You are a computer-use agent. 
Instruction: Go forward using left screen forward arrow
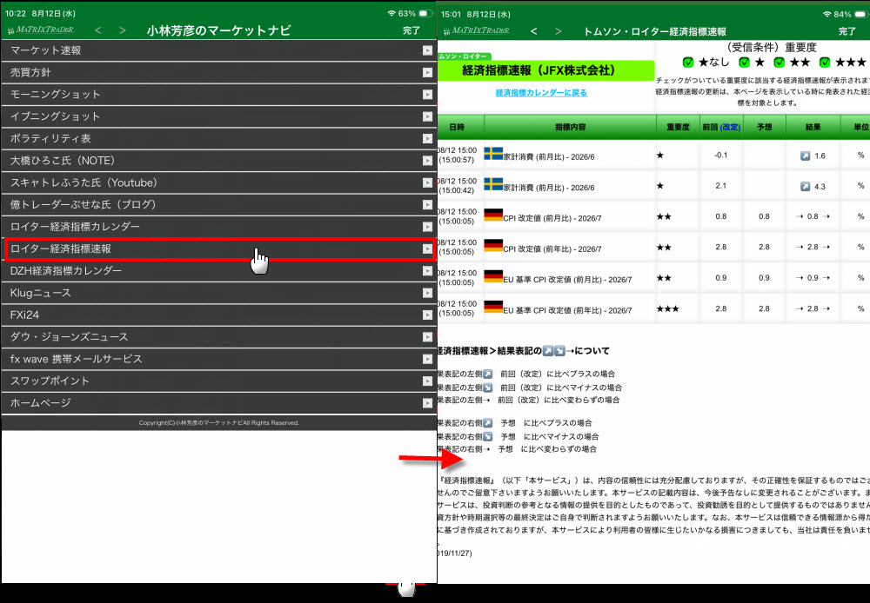click(123, 30)
